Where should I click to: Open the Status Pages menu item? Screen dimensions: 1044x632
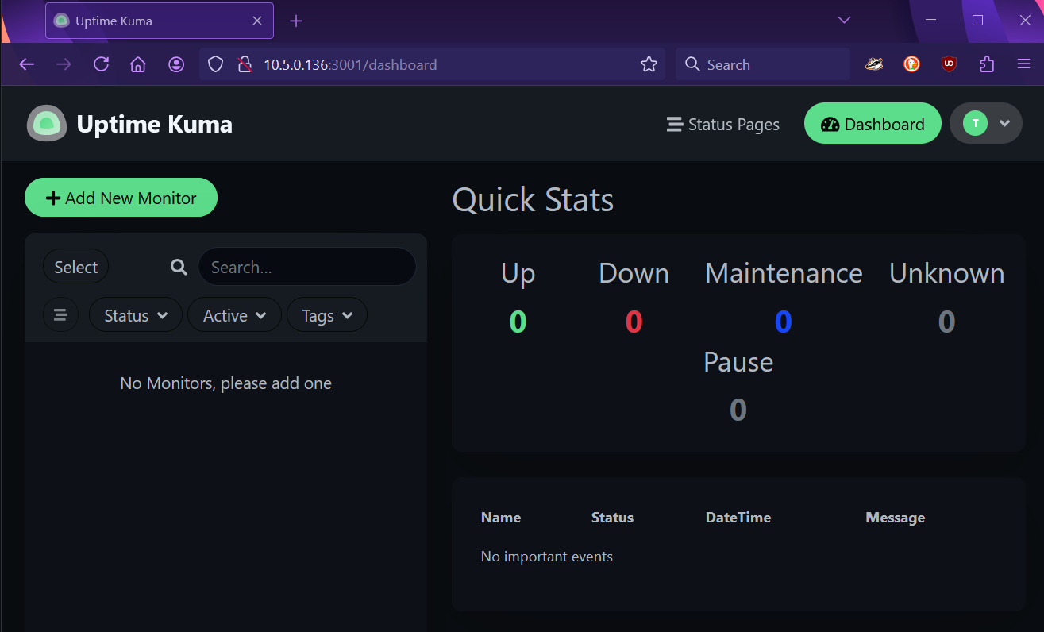point(723,125)
